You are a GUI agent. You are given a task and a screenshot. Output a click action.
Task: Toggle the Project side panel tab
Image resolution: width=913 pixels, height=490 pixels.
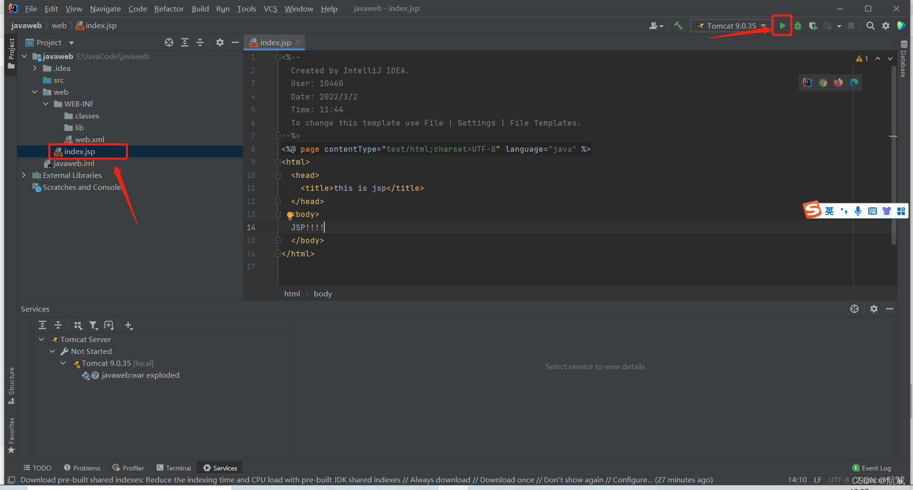(x=11, y=54)
